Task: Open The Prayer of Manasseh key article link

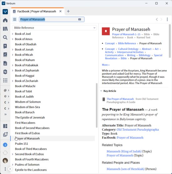Action: (x=120, y=99)
